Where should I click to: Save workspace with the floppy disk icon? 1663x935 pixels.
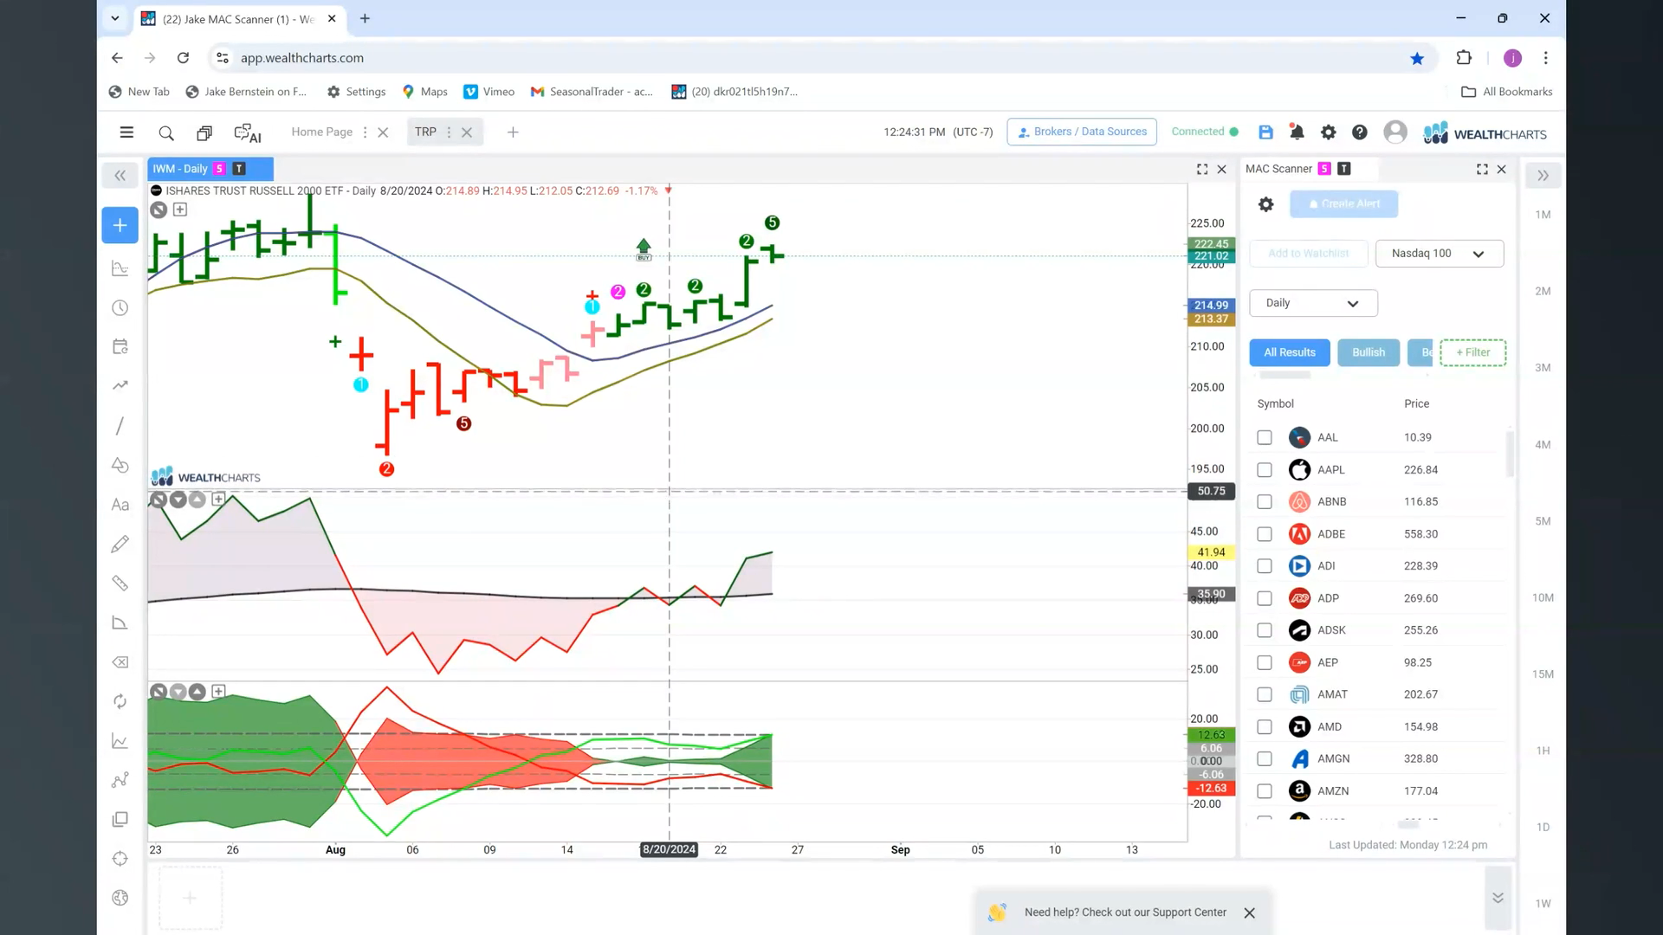(x=1265, y=132)
